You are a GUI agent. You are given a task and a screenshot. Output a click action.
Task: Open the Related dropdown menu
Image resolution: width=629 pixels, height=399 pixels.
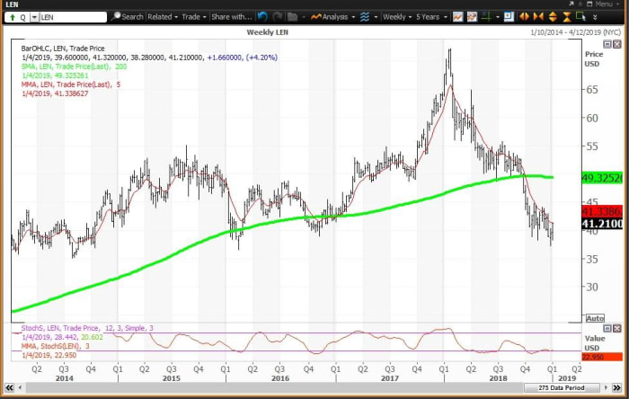tap(162, 16)
